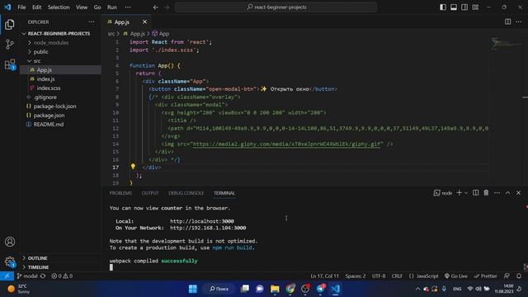Open errors and warnings count

62,276
